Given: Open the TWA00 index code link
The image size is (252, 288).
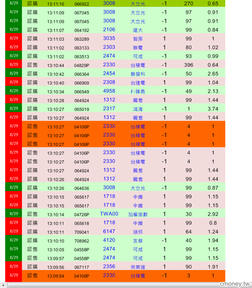Looking at the screenshot, I should (x=109, y=214).
